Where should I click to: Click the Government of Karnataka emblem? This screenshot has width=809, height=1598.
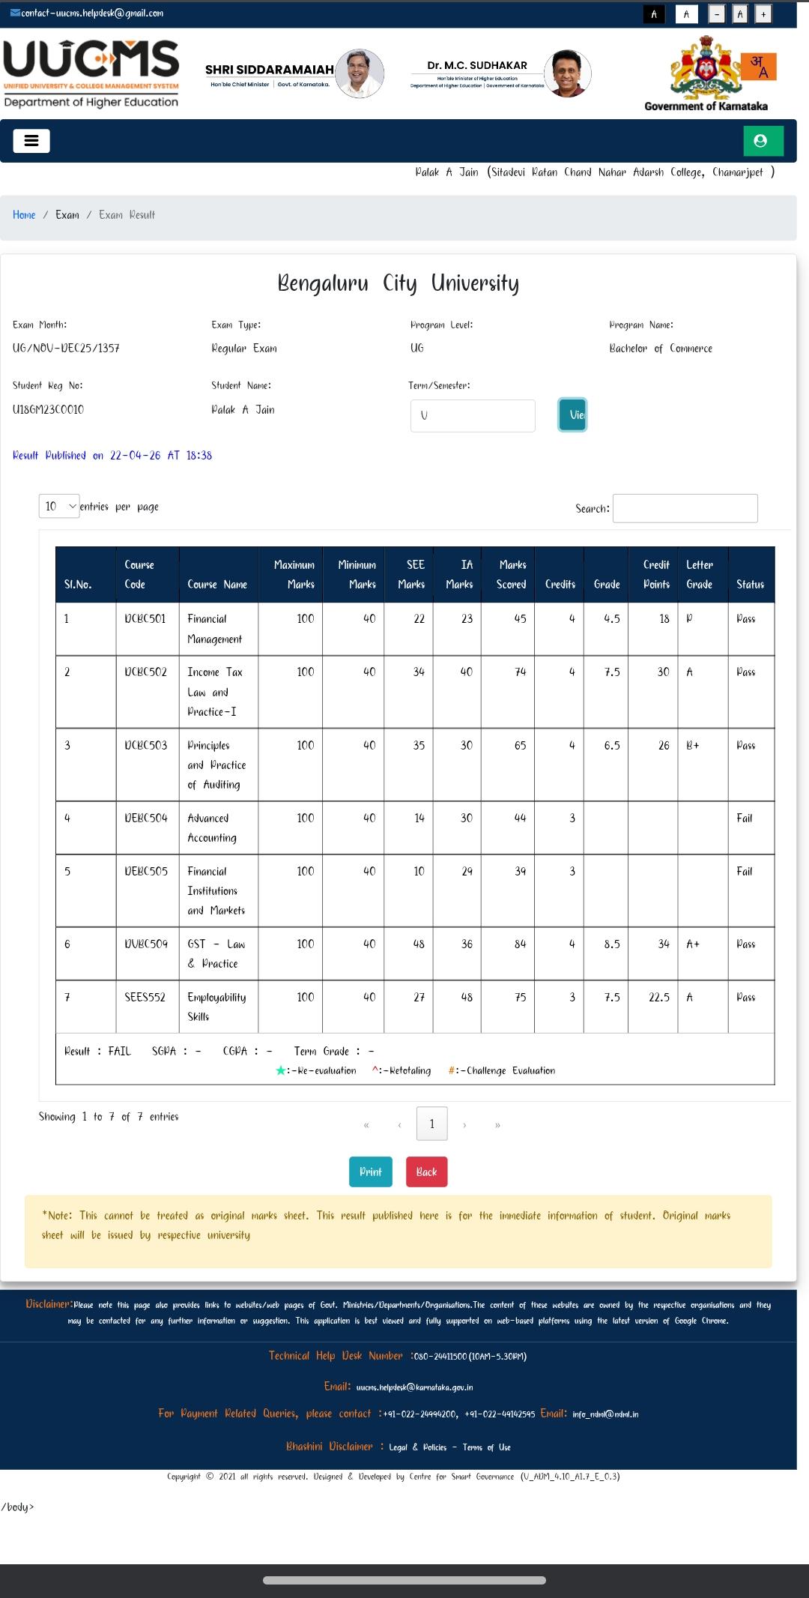coord(706,73)
